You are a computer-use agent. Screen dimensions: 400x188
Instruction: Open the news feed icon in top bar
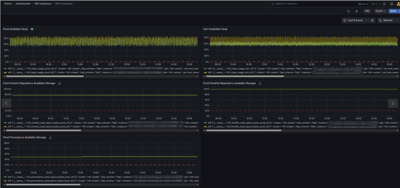point(391,4)
